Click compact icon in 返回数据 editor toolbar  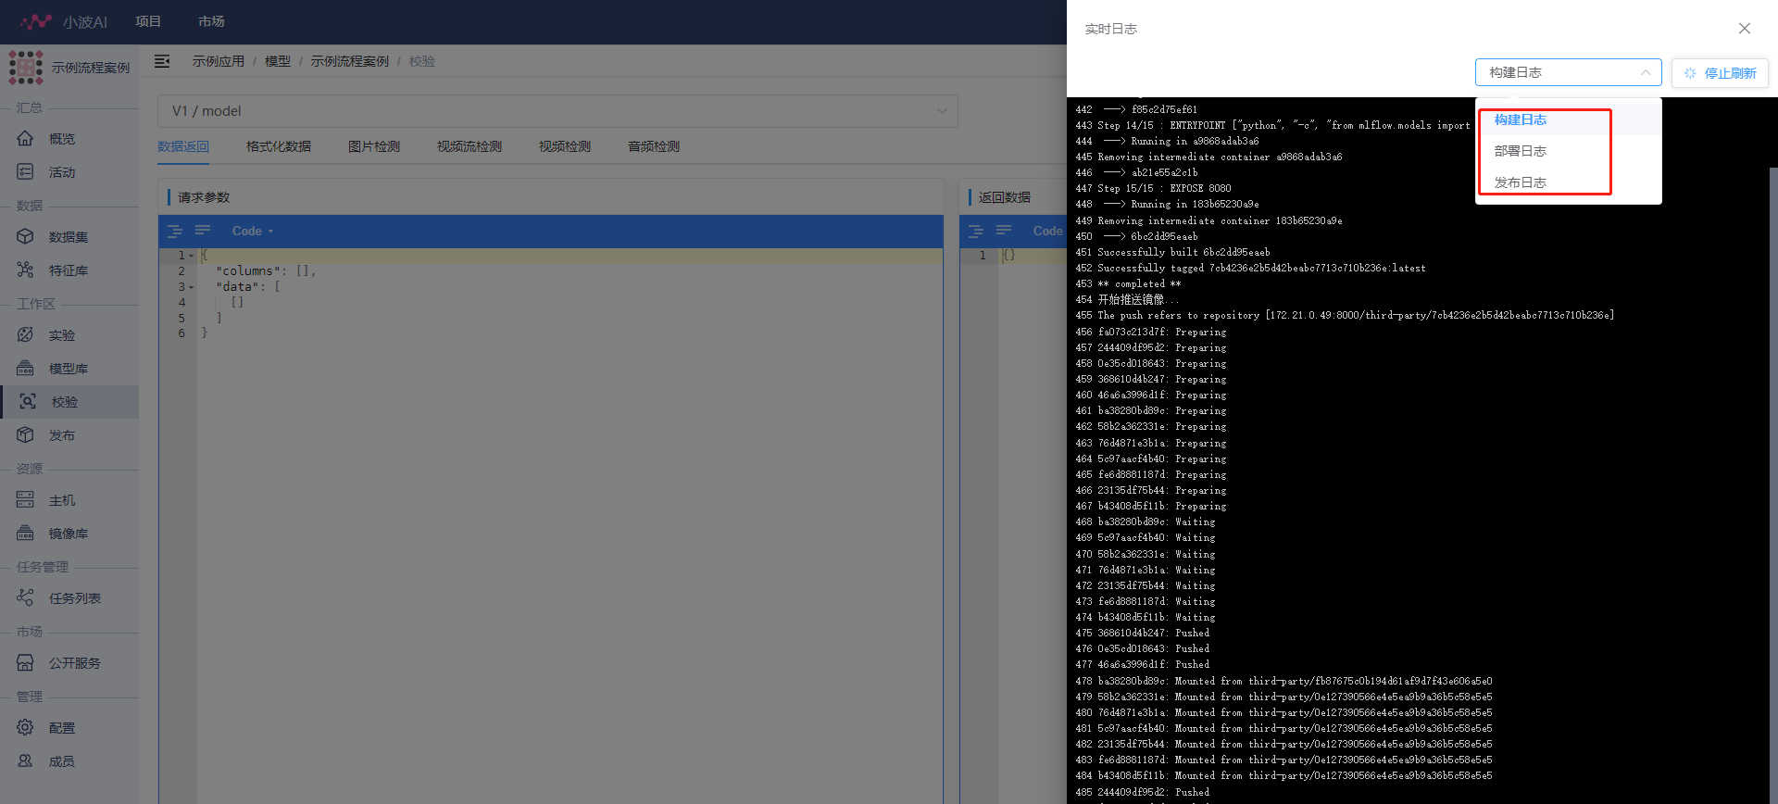[x=1004, y=231]
